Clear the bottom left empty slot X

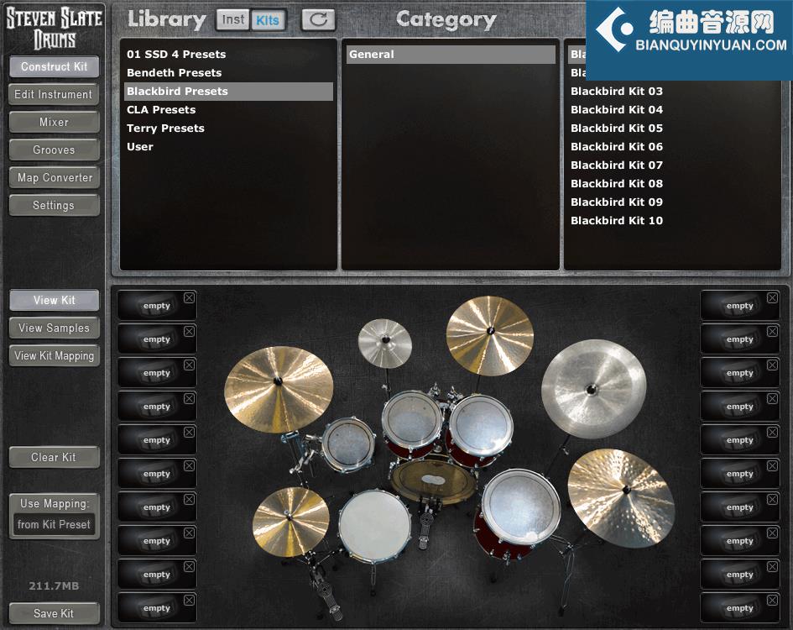[189, 600]
